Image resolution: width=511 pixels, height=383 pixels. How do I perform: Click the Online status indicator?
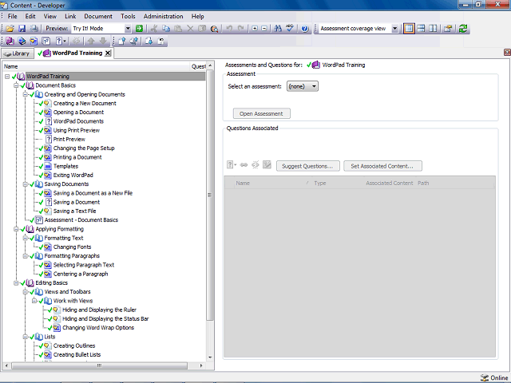click(494, 377)
